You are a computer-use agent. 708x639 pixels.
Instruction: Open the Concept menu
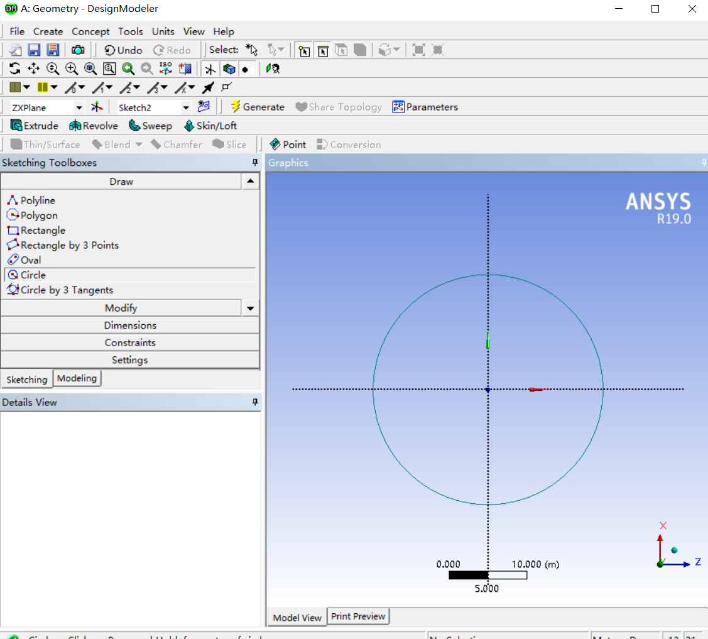90,31
